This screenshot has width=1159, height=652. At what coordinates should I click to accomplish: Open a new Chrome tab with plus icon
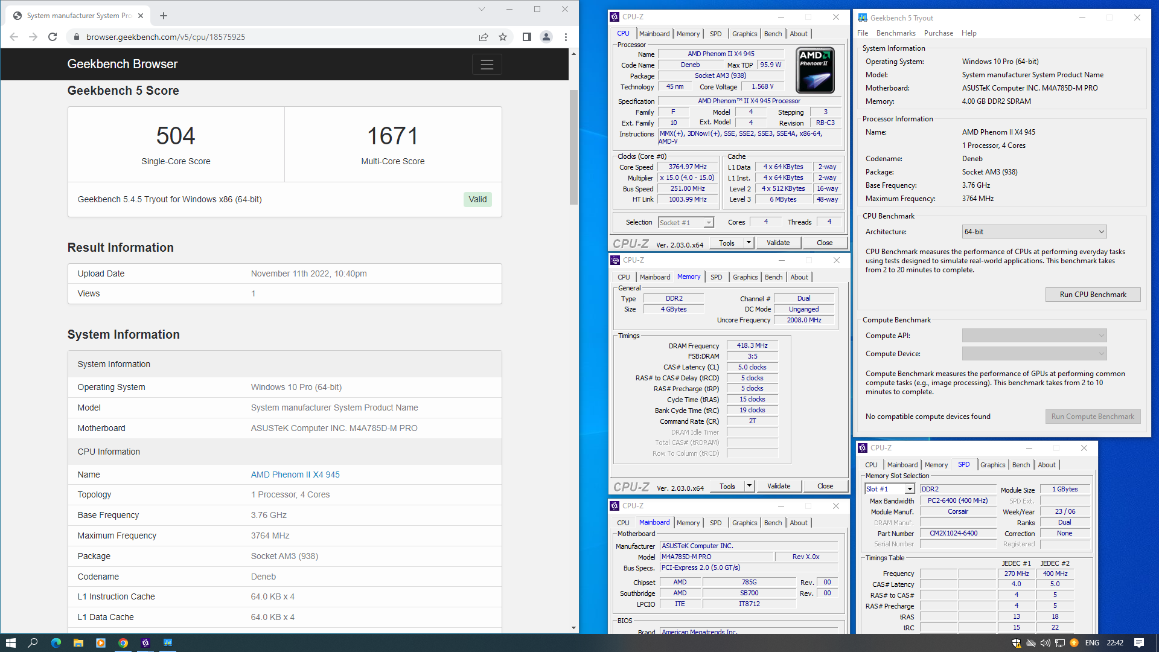[164, 16]
